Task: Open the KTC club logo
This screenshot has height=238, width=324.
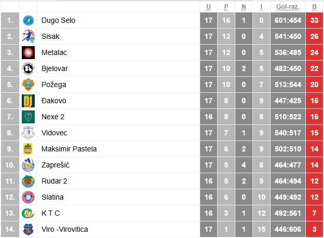Action: [28, 213]
